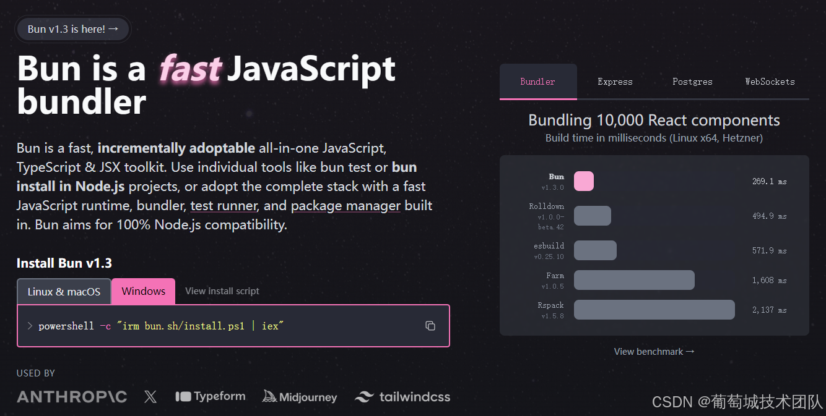The width and height of the screenshot is (826, 416).
Task: Show the WebSockets benchmark
Action: pyautogui.click(x=770, y=81)
